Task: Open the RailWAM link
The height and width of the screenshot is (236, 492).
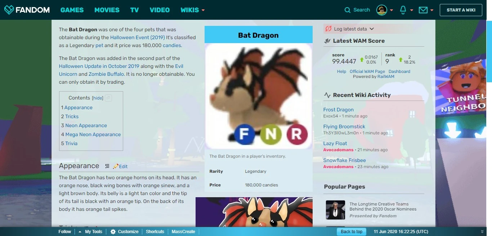Action: 386,77
